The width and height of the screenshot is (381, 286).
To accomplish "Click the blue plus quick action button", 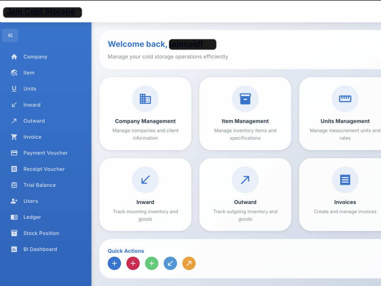I will (x=114, y=264).
